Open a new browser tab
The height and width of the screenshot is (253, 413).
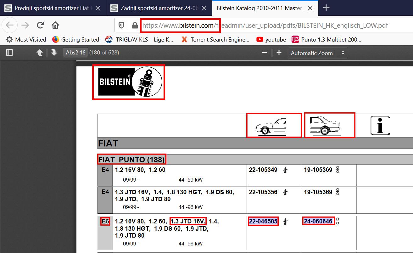tap(326, 8)
